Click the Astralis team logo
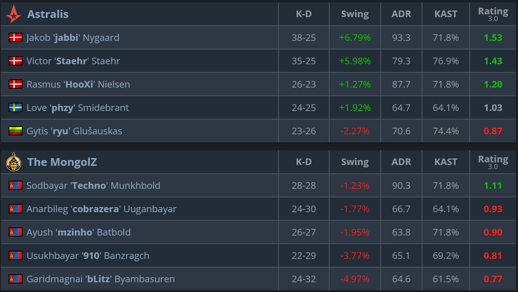Viewport: 518px width, 292px height. 14,14
